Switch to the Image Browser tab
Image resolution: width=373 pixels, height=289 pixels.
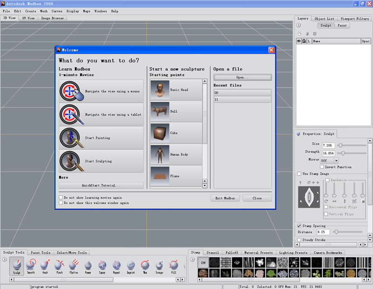coord(52,18)
